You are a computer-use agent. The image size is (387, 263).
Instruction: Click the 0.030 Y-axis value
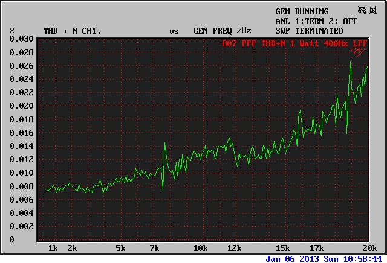(21, 39)
